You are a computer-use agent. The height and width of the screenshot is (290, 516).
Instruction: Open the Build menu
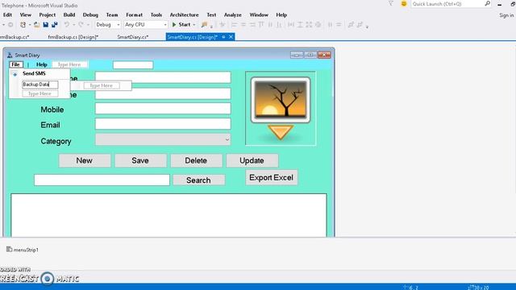pyautogui.click(x=69, y=14)
